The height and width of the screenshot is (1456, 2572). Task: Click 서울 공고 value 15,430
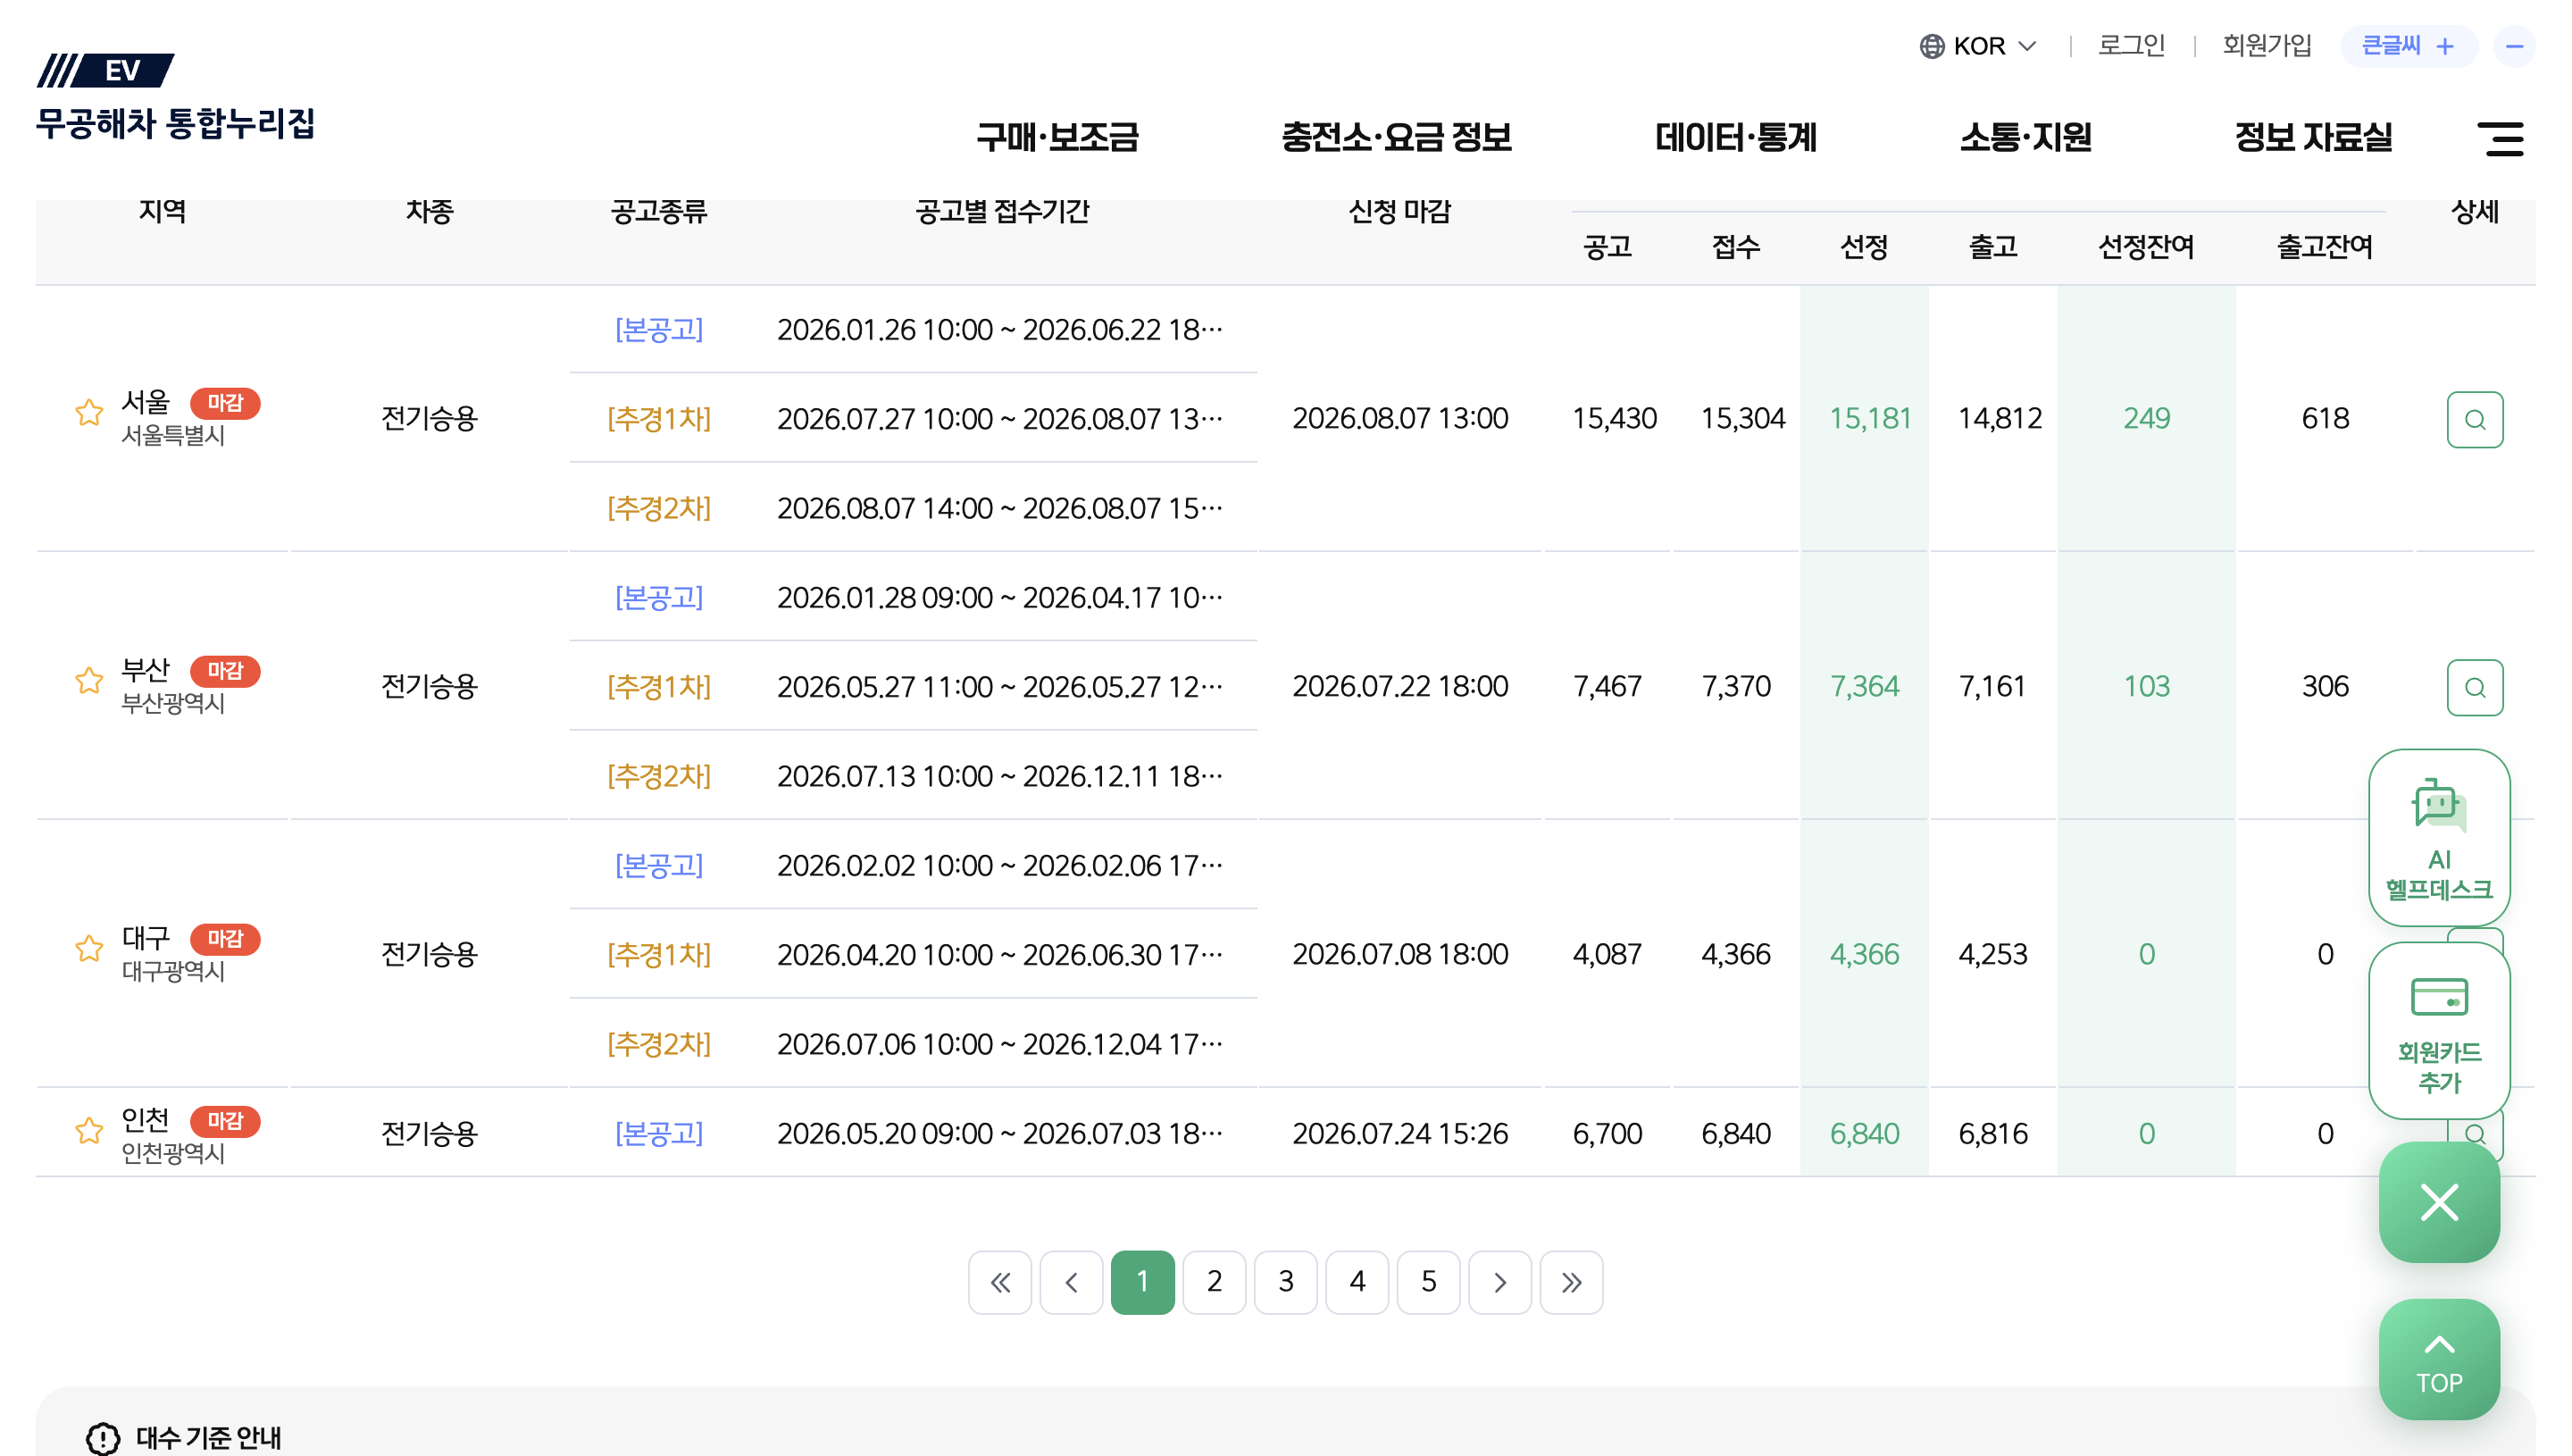[x=1614, y=419]
